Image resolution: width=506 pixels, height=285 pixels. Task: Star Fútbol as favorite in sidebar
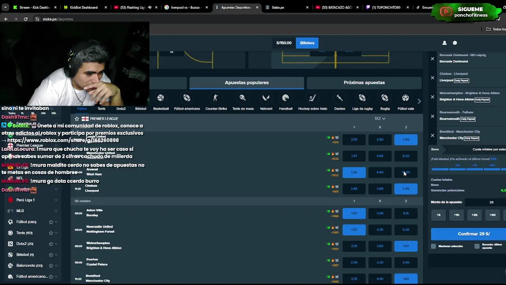tap(51, 222)
